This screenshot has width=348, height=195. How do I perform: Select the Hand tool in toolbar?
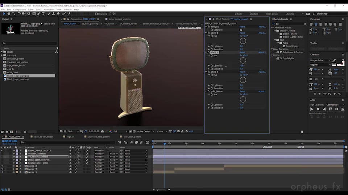pos(9,14)
